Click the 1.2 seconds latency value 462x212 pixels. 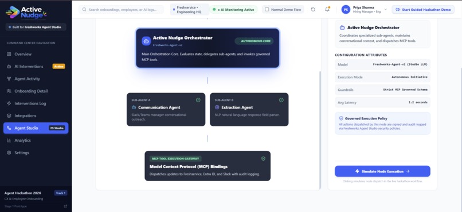418,102
